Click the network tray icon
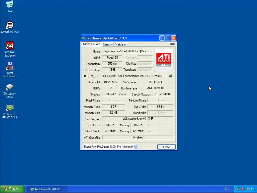 point(238,189)
